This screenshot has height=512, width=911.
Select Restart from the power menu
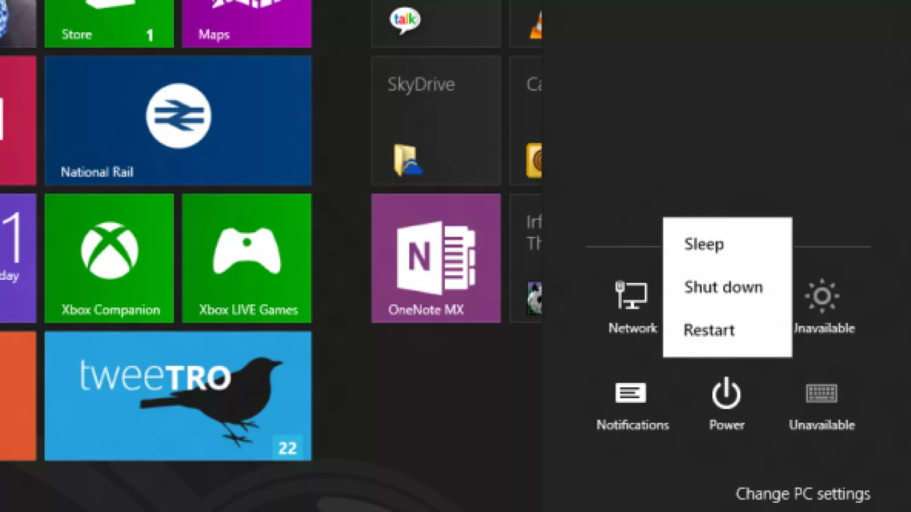[709, 330]
